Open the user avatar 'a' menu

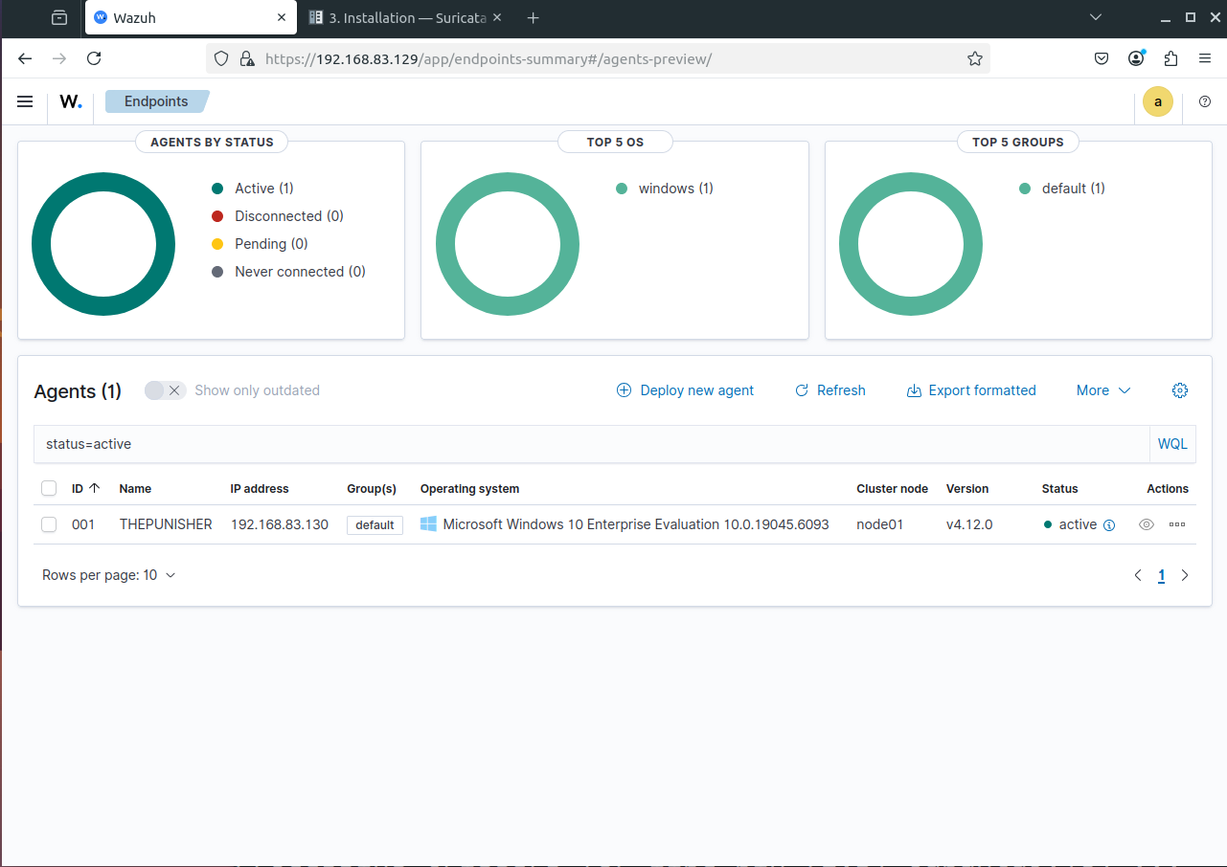coord(1158,101)
